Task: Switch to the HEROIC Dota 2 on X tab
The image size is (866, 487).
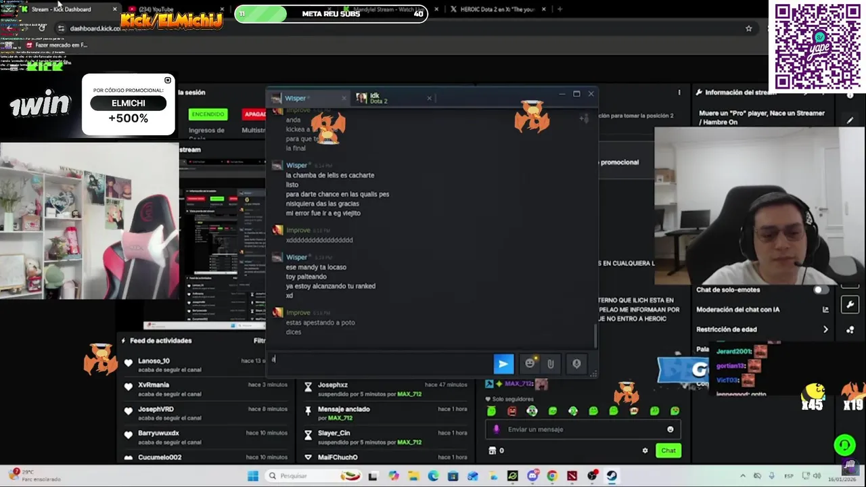Action: coord(497,9)
